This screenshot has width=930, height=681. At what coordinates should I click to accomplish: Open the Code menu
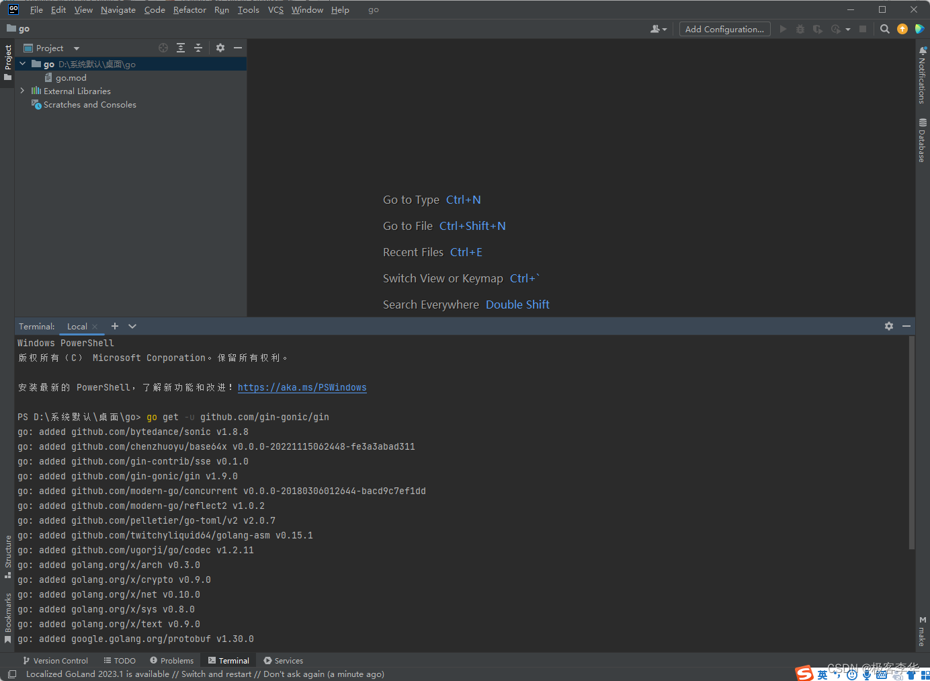click(x=155, y=10)
